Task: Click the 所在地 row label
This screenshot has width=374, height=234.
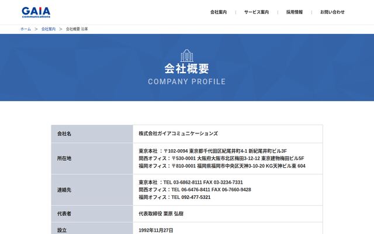Action: point(64,159)
